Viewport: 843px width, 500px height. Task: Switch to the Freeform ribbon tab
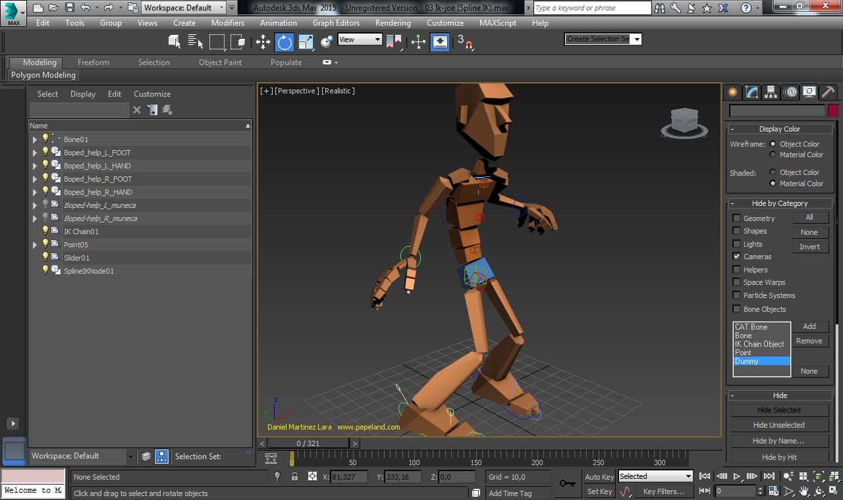(94, 63)
